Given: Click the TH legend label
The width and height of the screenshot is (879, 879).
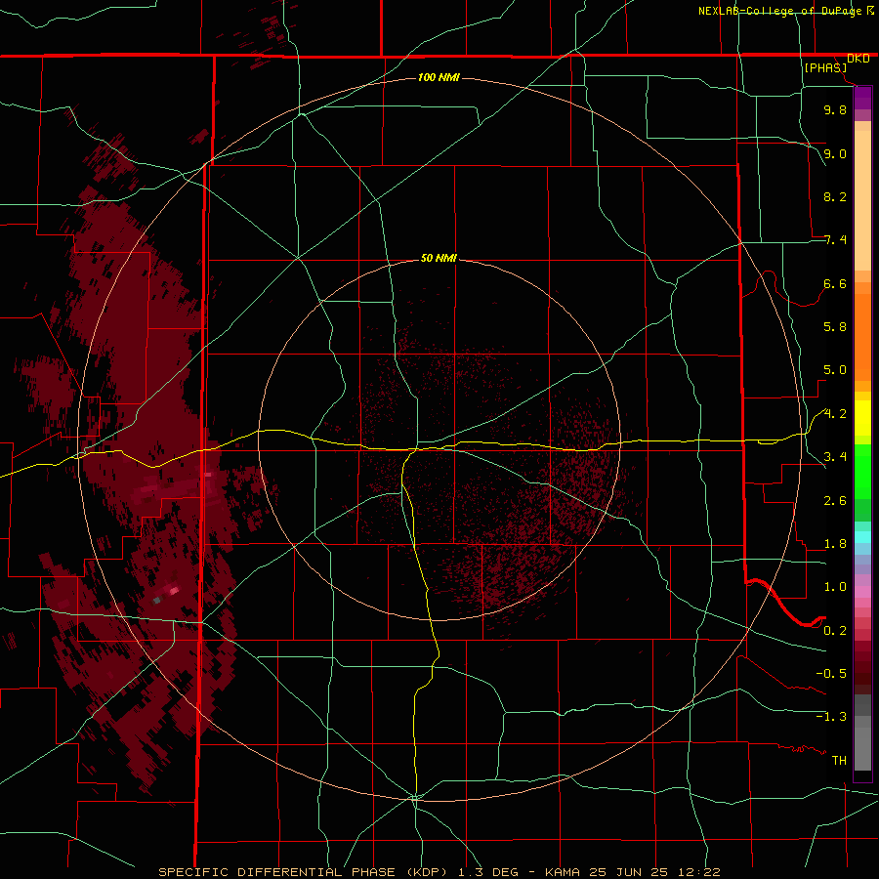Looking at the screenshot, I should 839,761.
